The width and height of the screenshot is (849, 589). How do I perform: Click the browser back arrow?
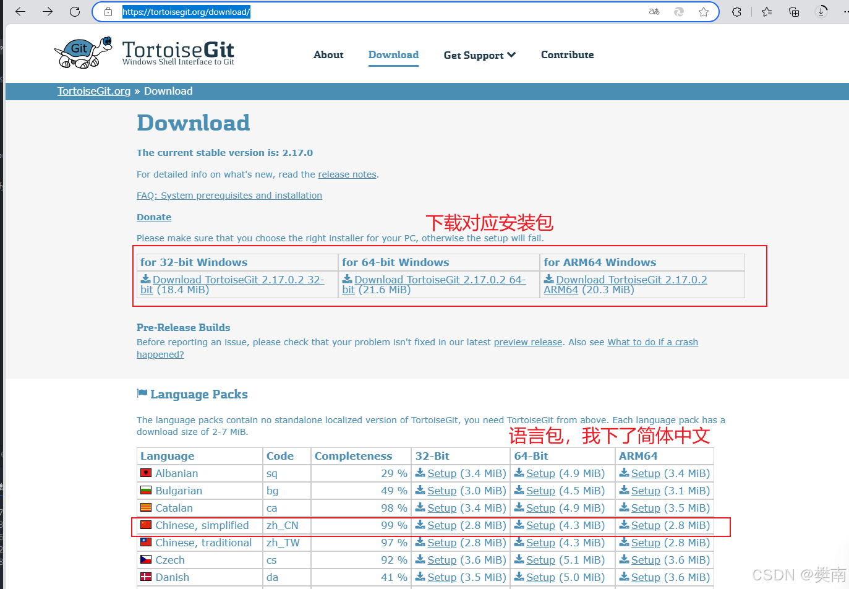point(20,12)
